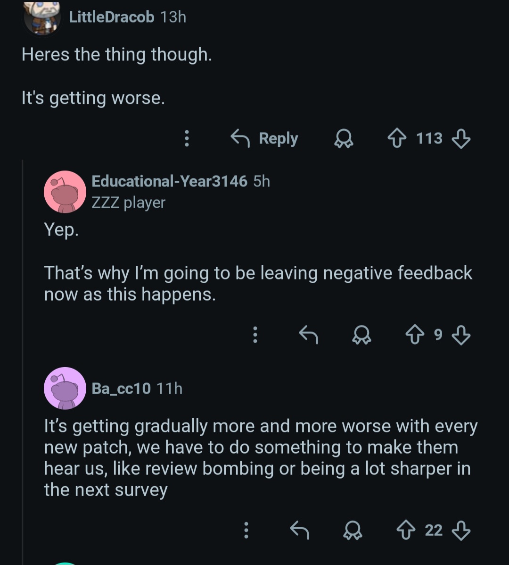This screenshot has height=565, width=509.
Task: Click reply arrow on Educational-Year3146's comment
Action: click(309, 335)
